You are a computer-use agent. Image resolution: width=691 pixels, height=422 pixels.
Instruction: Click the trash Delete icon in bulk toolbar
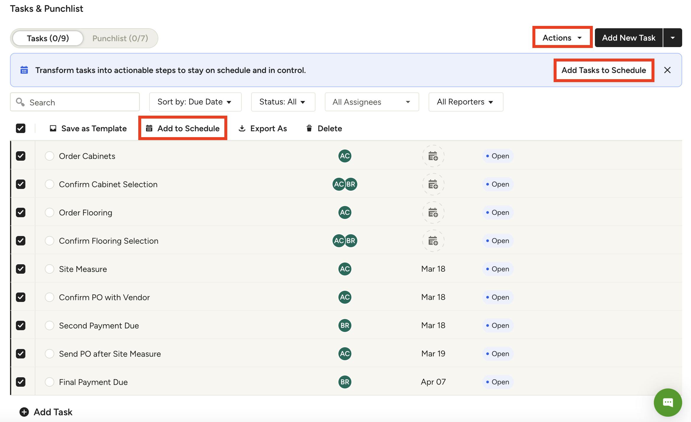(x=309, y=128)
